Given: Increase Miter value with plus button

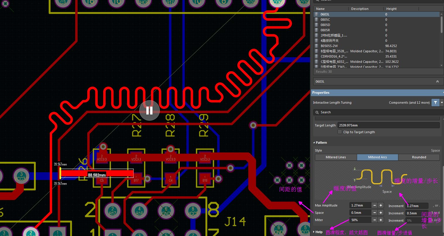Looking at the screenshot, I should (x=381, y=220).
